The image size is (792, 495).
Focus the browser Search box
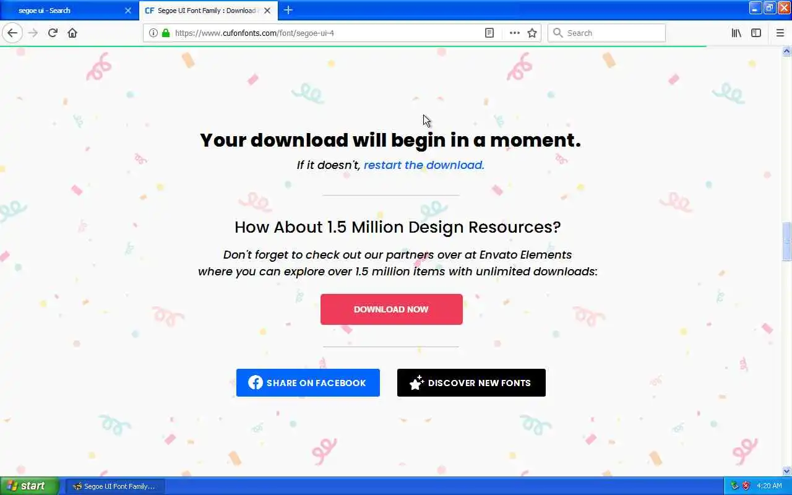click(606, 33)
